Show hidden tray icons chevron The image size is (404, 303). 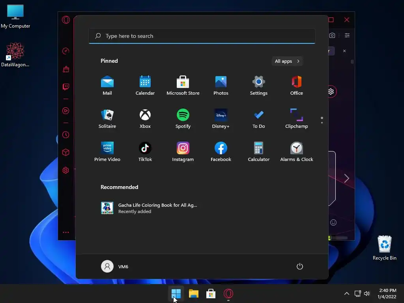347,294
